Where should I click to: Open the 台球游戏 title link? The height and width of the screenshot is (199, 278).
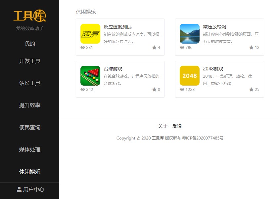point(113,69)
